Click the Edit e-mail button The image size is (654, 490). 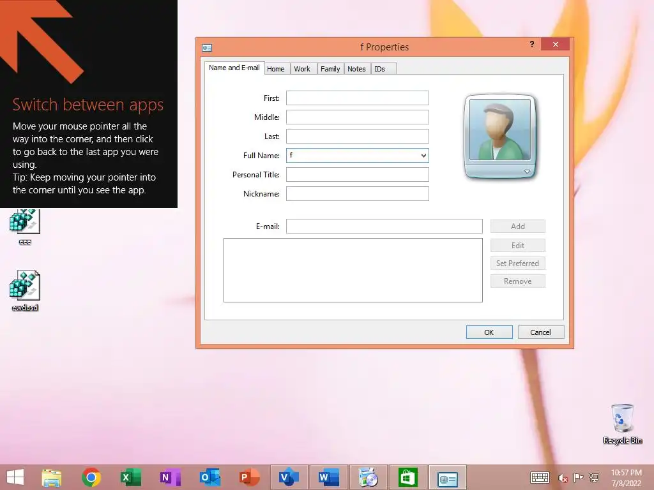(517, 246)
